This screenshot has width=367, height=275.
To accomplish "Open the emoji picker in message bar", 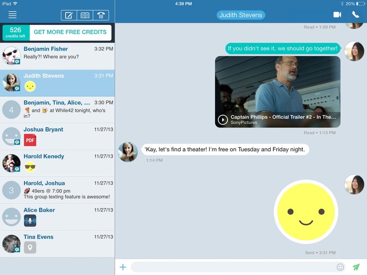I will coord(340,267).
